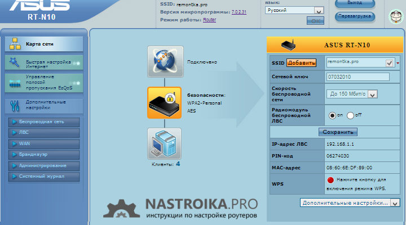Click the Перезагрузка button
The width and height of the screenshot is (406, 225).
(355, 16)
